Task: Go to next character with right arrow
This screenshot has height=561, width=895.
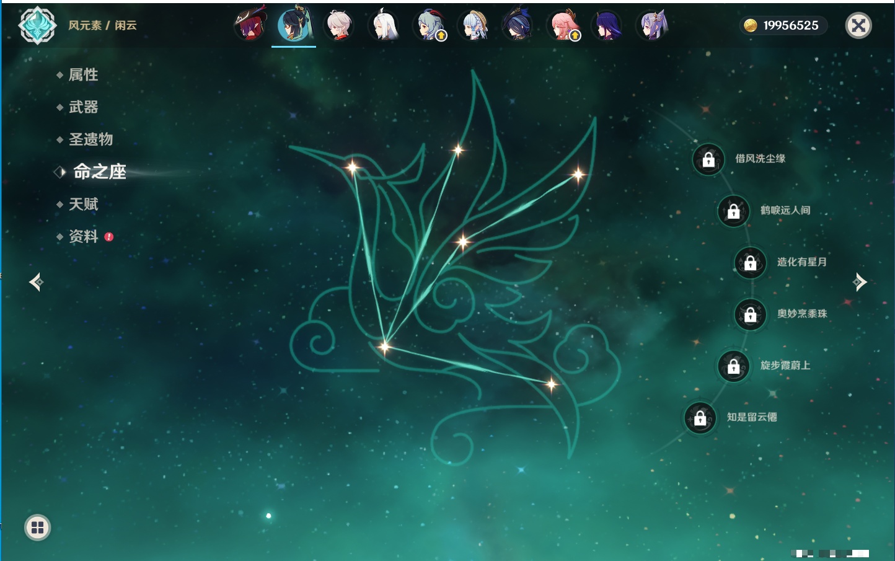Action: coord(860,282)
